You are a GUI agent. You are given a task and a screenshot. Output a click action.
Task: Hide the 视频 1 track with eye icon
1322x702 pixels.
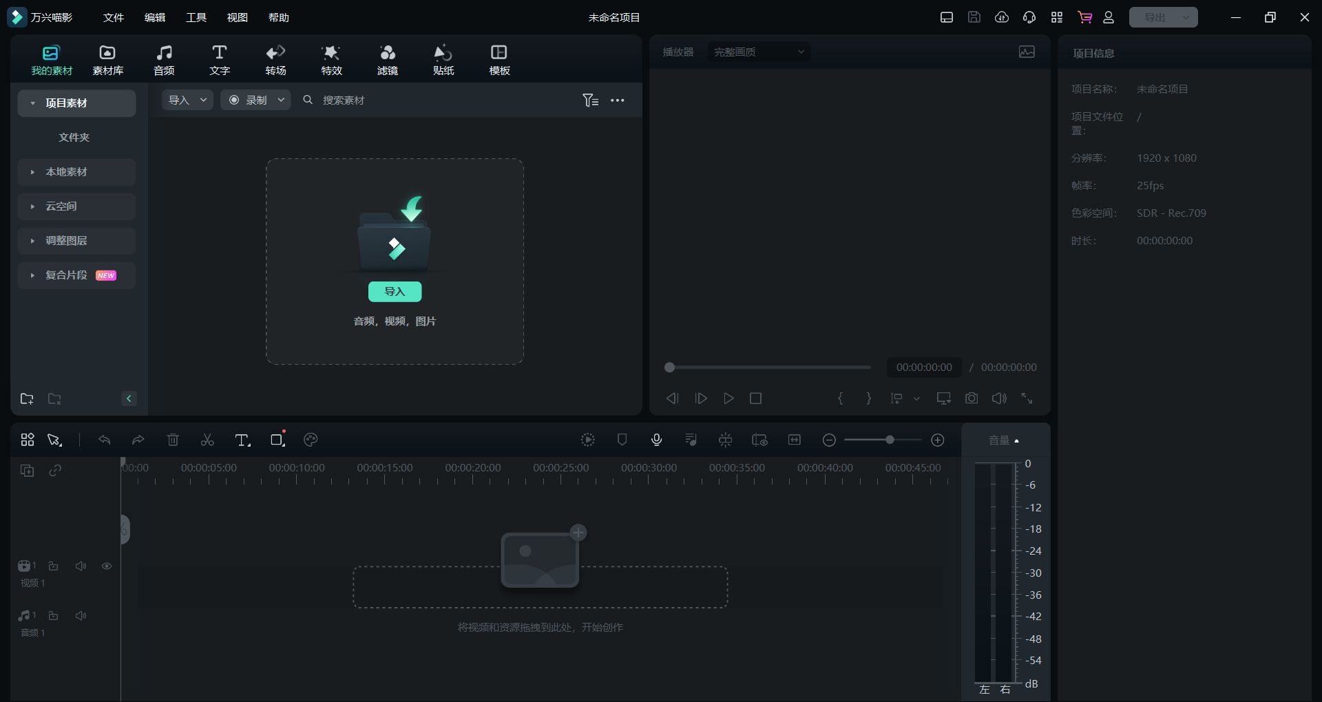(x=107, y=566)
